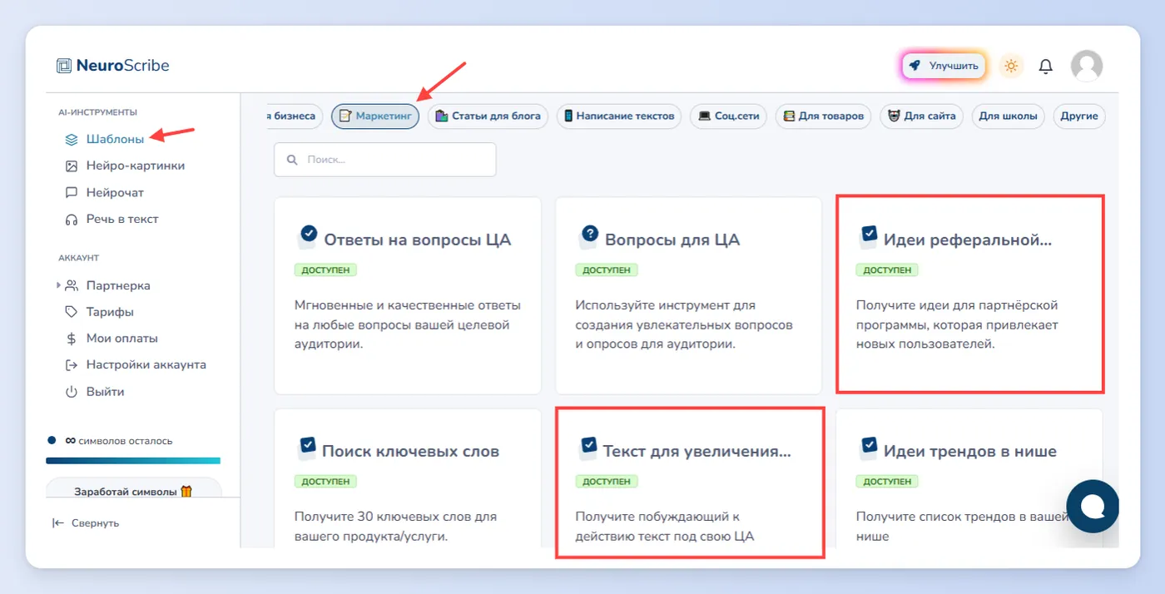Select Речь в текст tool
Viewport: 1165px width, 594px height.
(x=112, y=219)
